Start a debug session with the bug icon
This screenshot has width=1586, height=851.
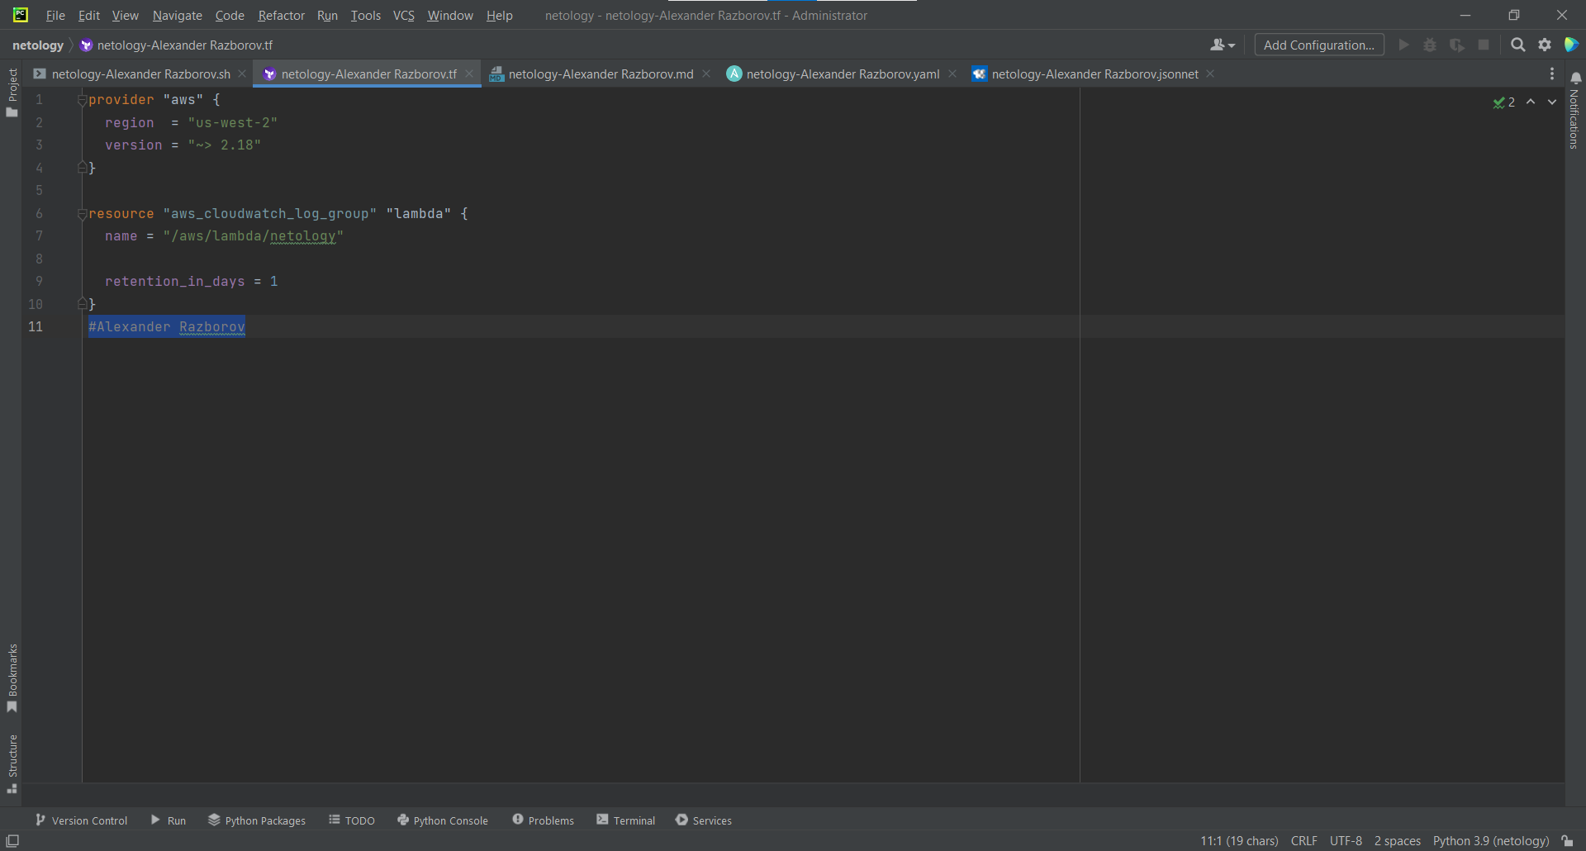pyautogui.click(x=1430, y=45)
